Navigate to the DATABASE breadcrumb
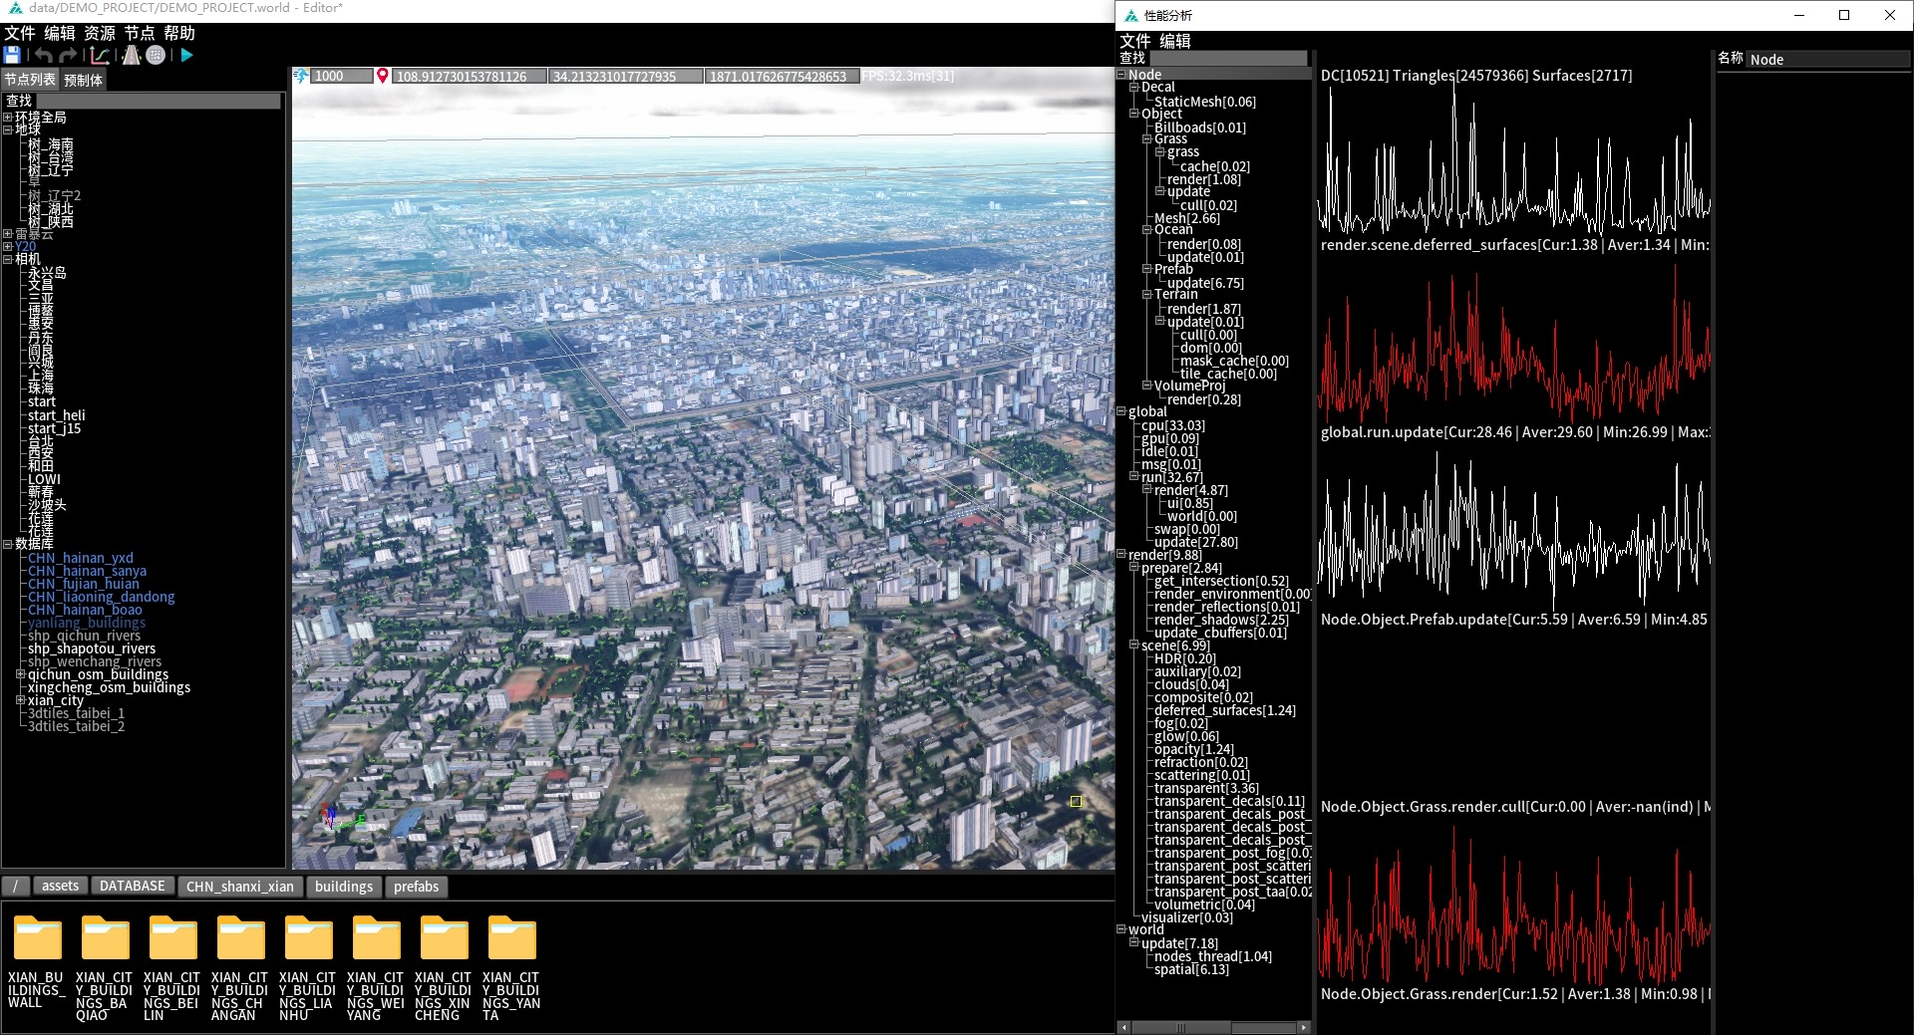Image resolution: width=1914 pixels, height=1035 pixels. (x=132, y=886)
